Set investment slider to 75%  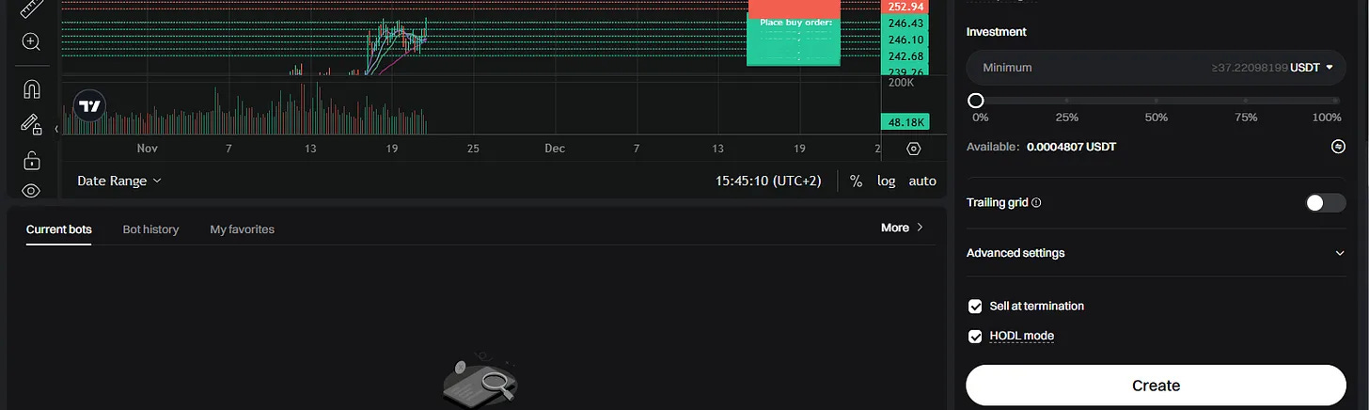click(1246, 100)
